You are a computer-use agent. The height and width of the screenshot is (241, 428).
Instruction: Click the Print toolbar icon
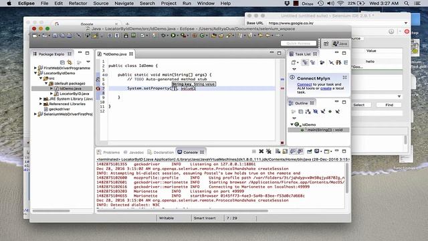[x=70, y=35]
